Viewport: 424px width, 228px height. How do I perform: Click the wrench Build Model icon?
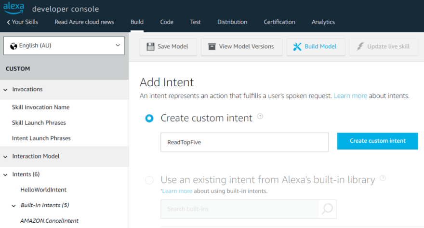pyautogui.click(x=297, y=47)
